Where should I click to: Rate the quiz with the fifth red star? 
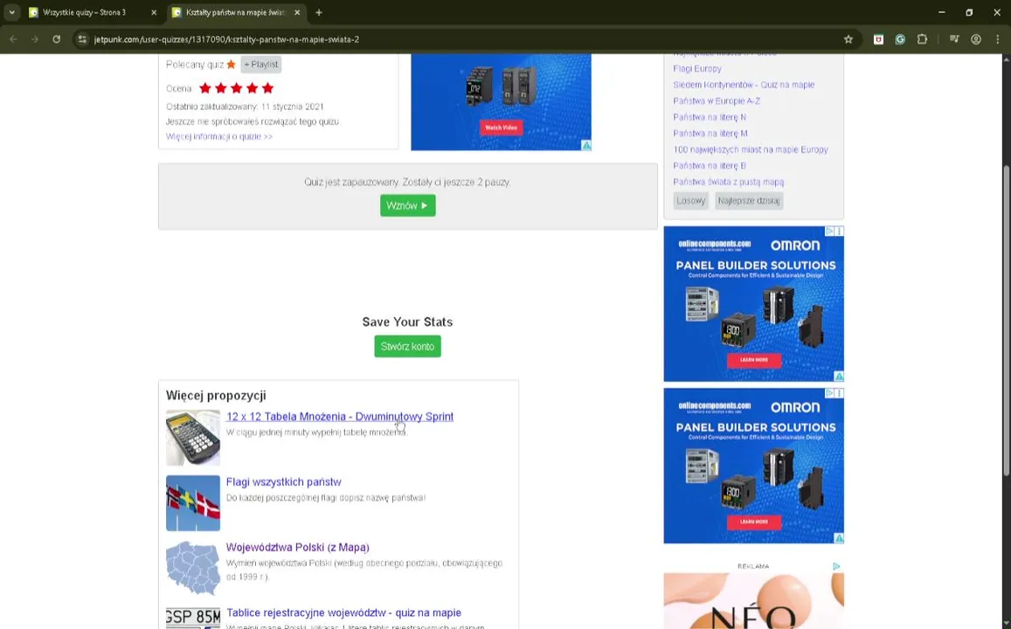267,88
